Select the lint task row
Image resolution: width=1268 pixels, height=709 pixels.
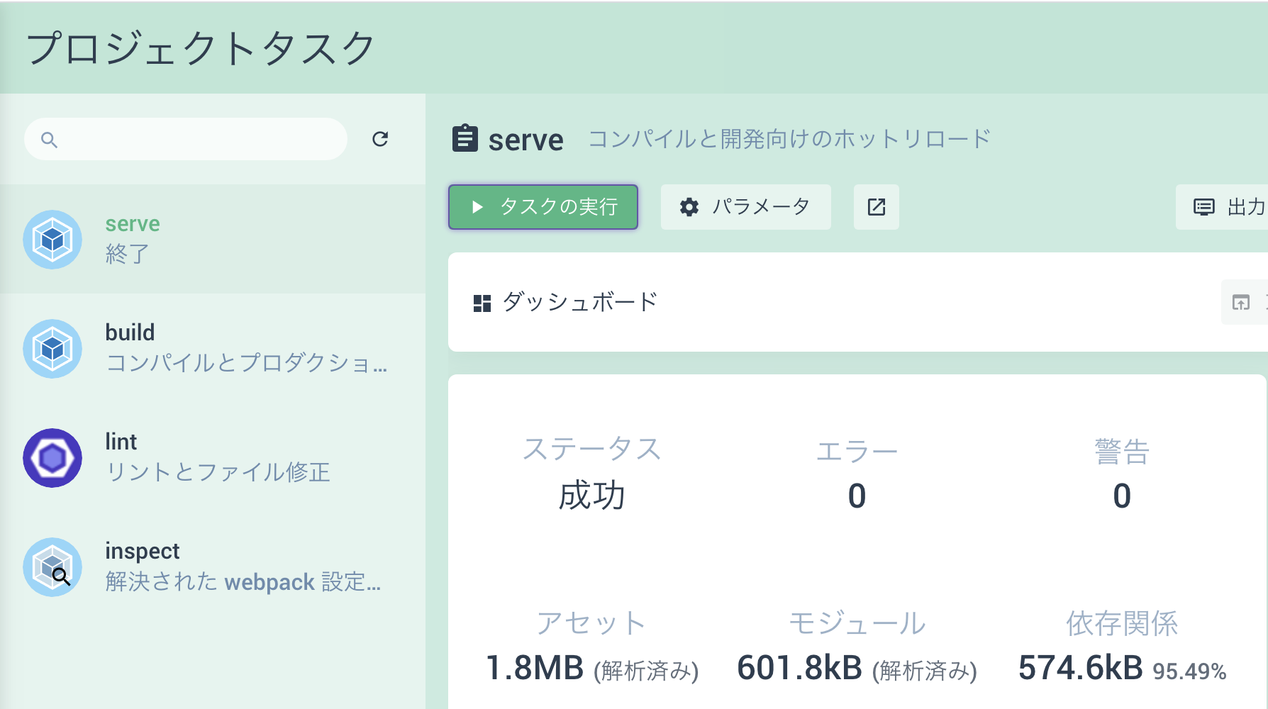point(213,458)
